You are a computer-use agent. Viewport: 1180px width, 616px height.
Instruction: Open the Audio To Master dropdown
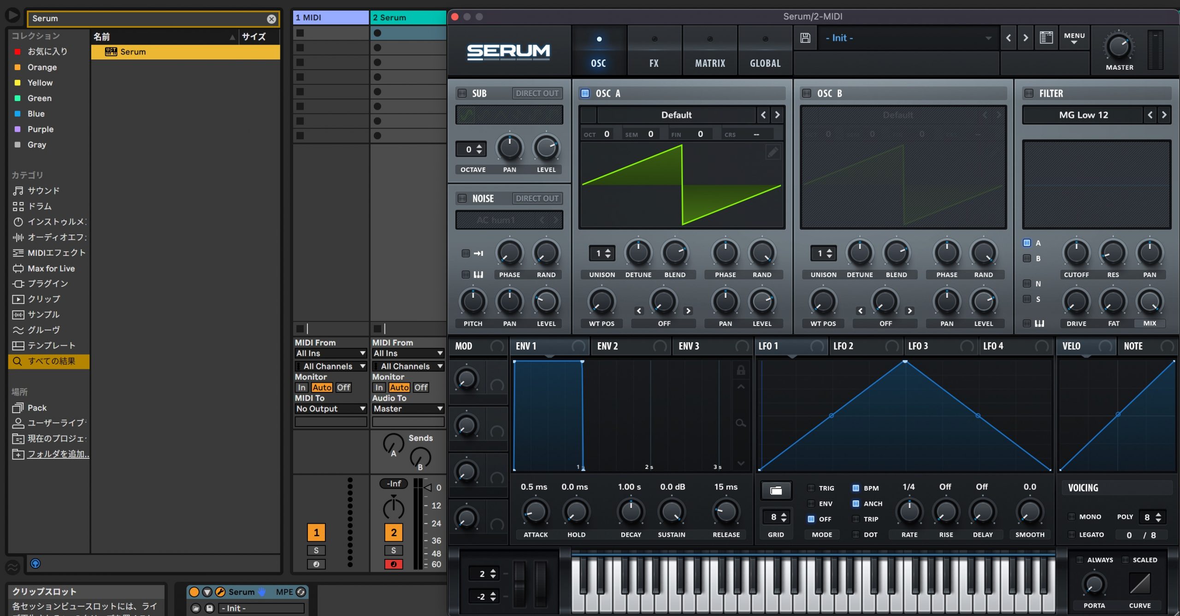[x=408, y=409]
